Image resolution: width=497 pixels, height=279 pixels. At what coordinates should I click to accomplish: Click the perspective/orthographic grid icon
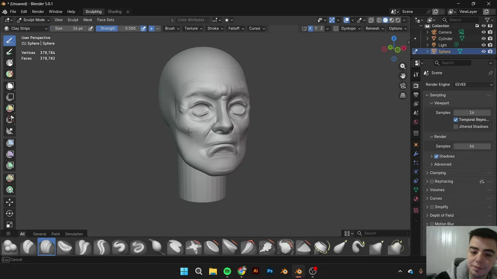coord(403,95)
